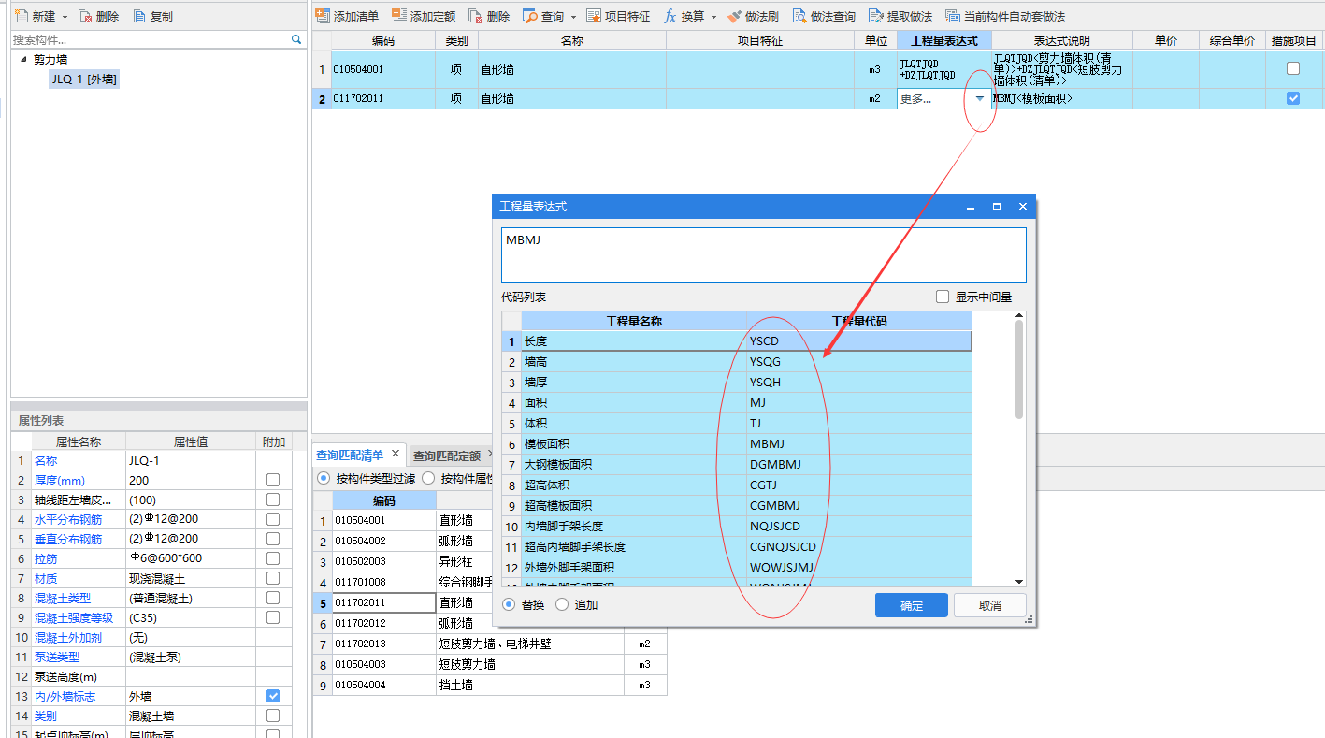
Task: Select the 按构件类型过滤 radio button
Action: point(324,478)
